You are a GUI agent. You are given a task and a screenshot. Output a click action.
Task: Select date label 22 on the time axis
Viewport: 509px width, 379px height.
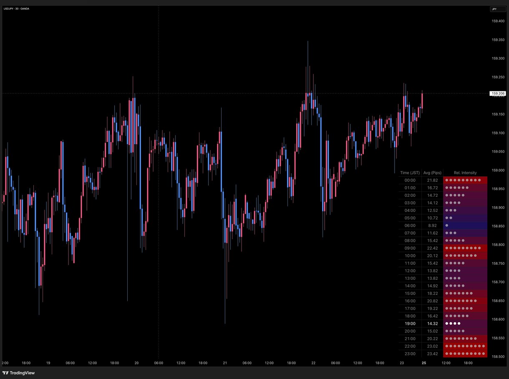313,363
